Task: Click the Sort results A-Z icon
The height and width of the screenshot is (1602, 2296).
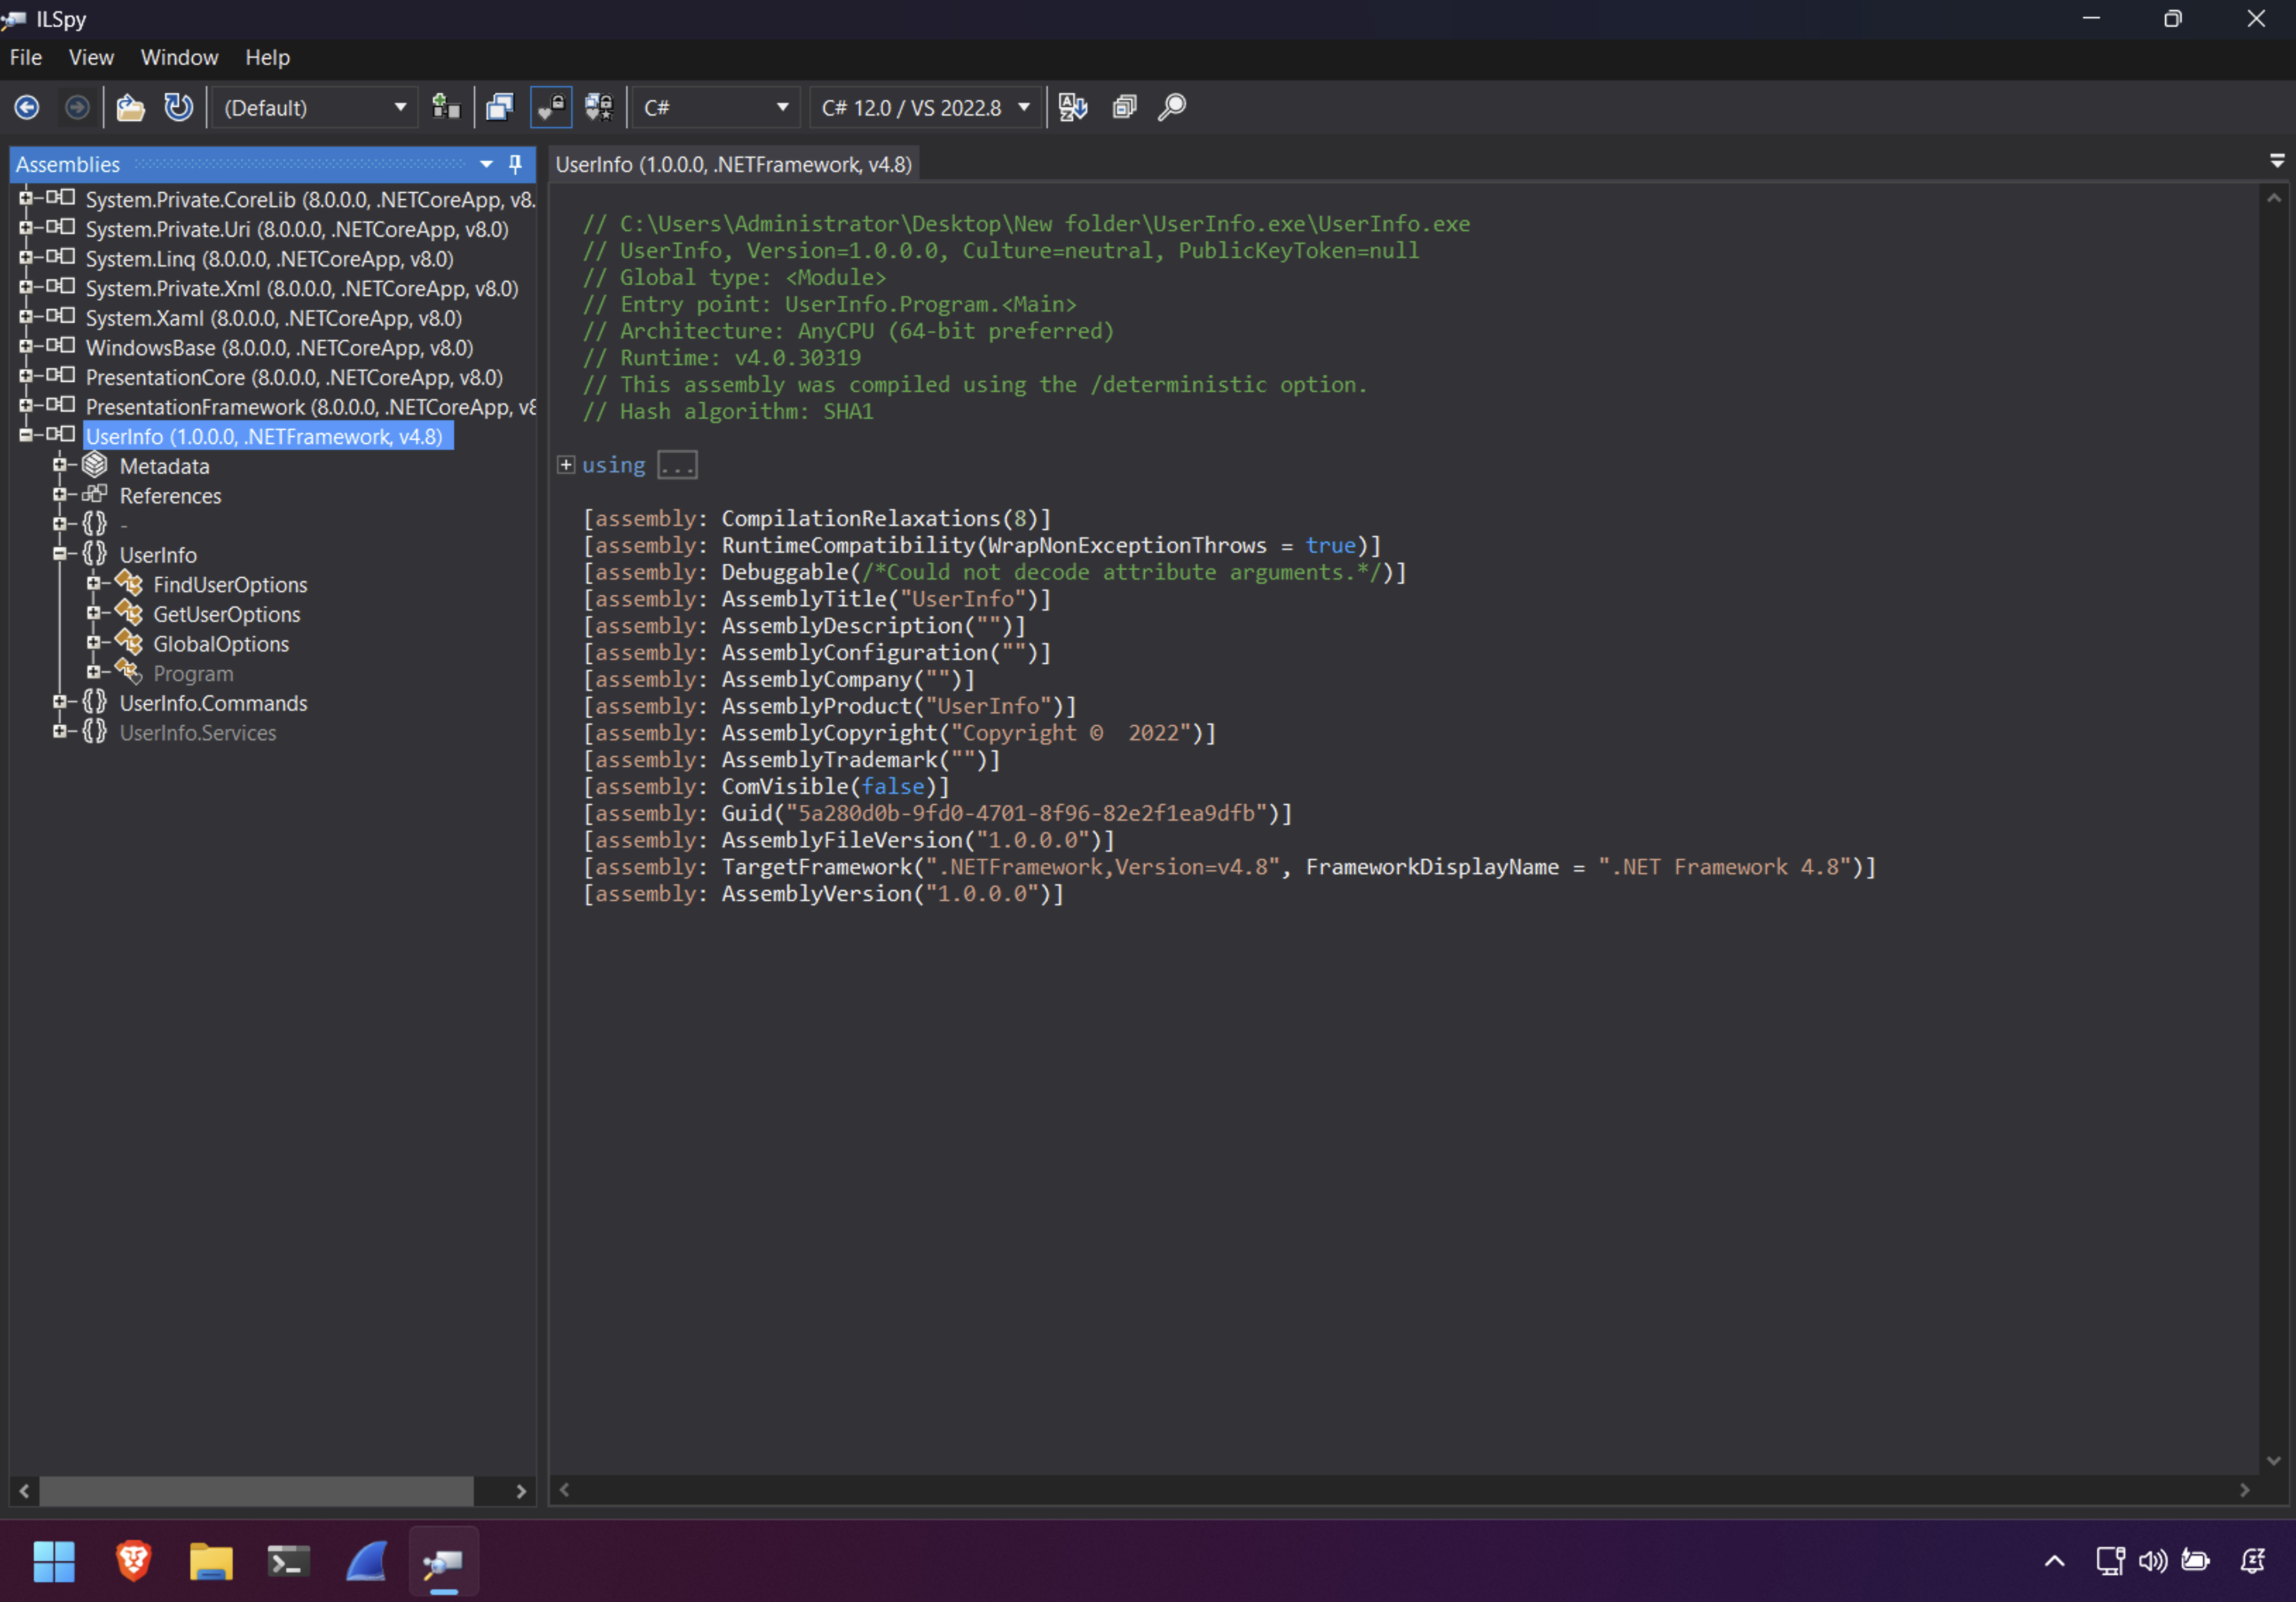Action: pyautogui.click(x=1073, y=107)
